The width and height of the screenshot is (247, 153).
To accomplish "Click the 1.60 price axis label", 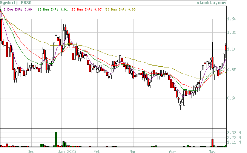I will click(232, 19).
